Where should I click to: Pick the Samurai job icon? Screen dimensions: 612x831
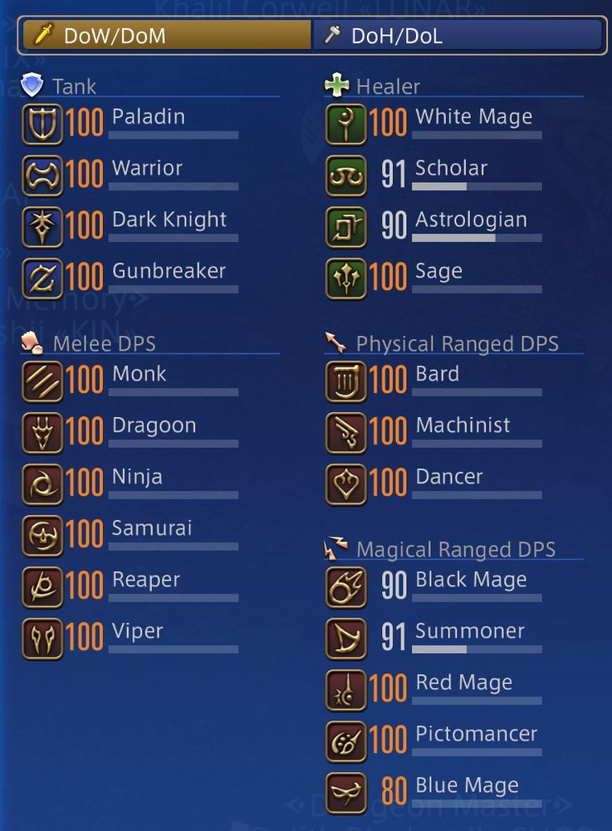coord(42,536)
